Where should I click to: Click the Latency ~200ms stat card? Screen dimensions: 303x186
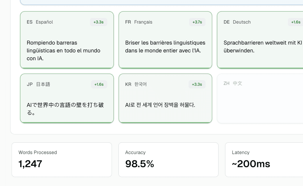pyautogui.click(x=264, y=159)
